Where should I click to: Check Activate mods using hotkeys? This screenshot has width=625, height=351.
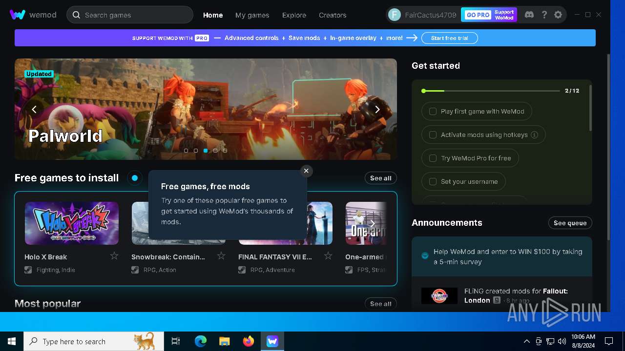tap(433, 135)
